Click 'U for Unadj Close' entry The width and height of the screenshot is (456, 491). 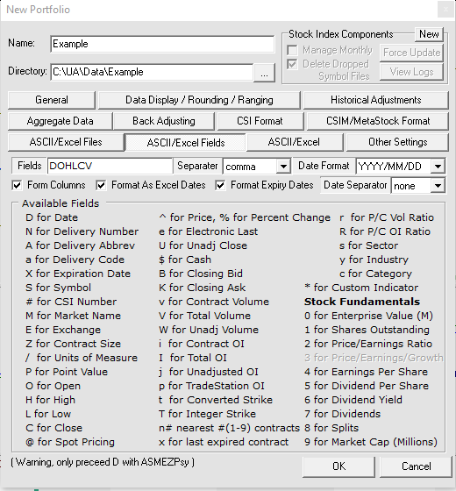tap(203, 245)
